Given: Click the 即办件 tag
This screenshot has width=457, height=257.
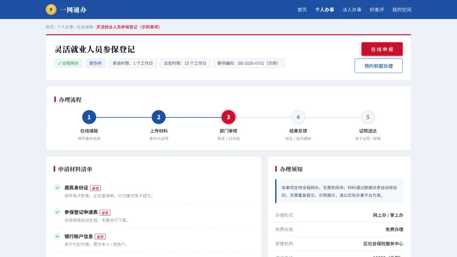Looking at the screenshot, I should (x=96, y=63).
